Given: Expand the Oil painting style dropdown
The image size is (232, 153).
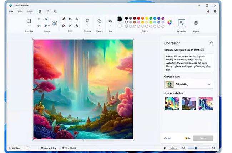Looking at the screenshot, I should click(208, 84).
